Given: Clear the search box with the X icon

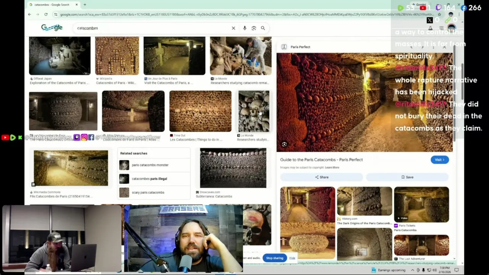Looking at the screenshot, I should 233,28.
